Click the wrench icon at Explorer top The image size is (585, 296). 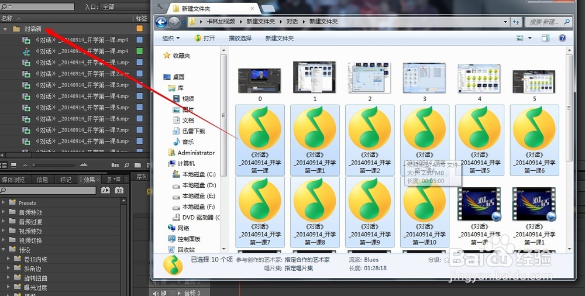pyautogui.click(x=159, y=6)
